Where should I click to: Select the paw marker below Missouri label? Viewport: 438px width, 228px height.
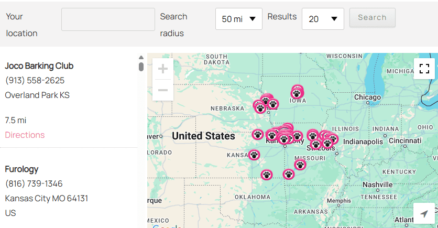pyautogui.click(x=300, y=165)
